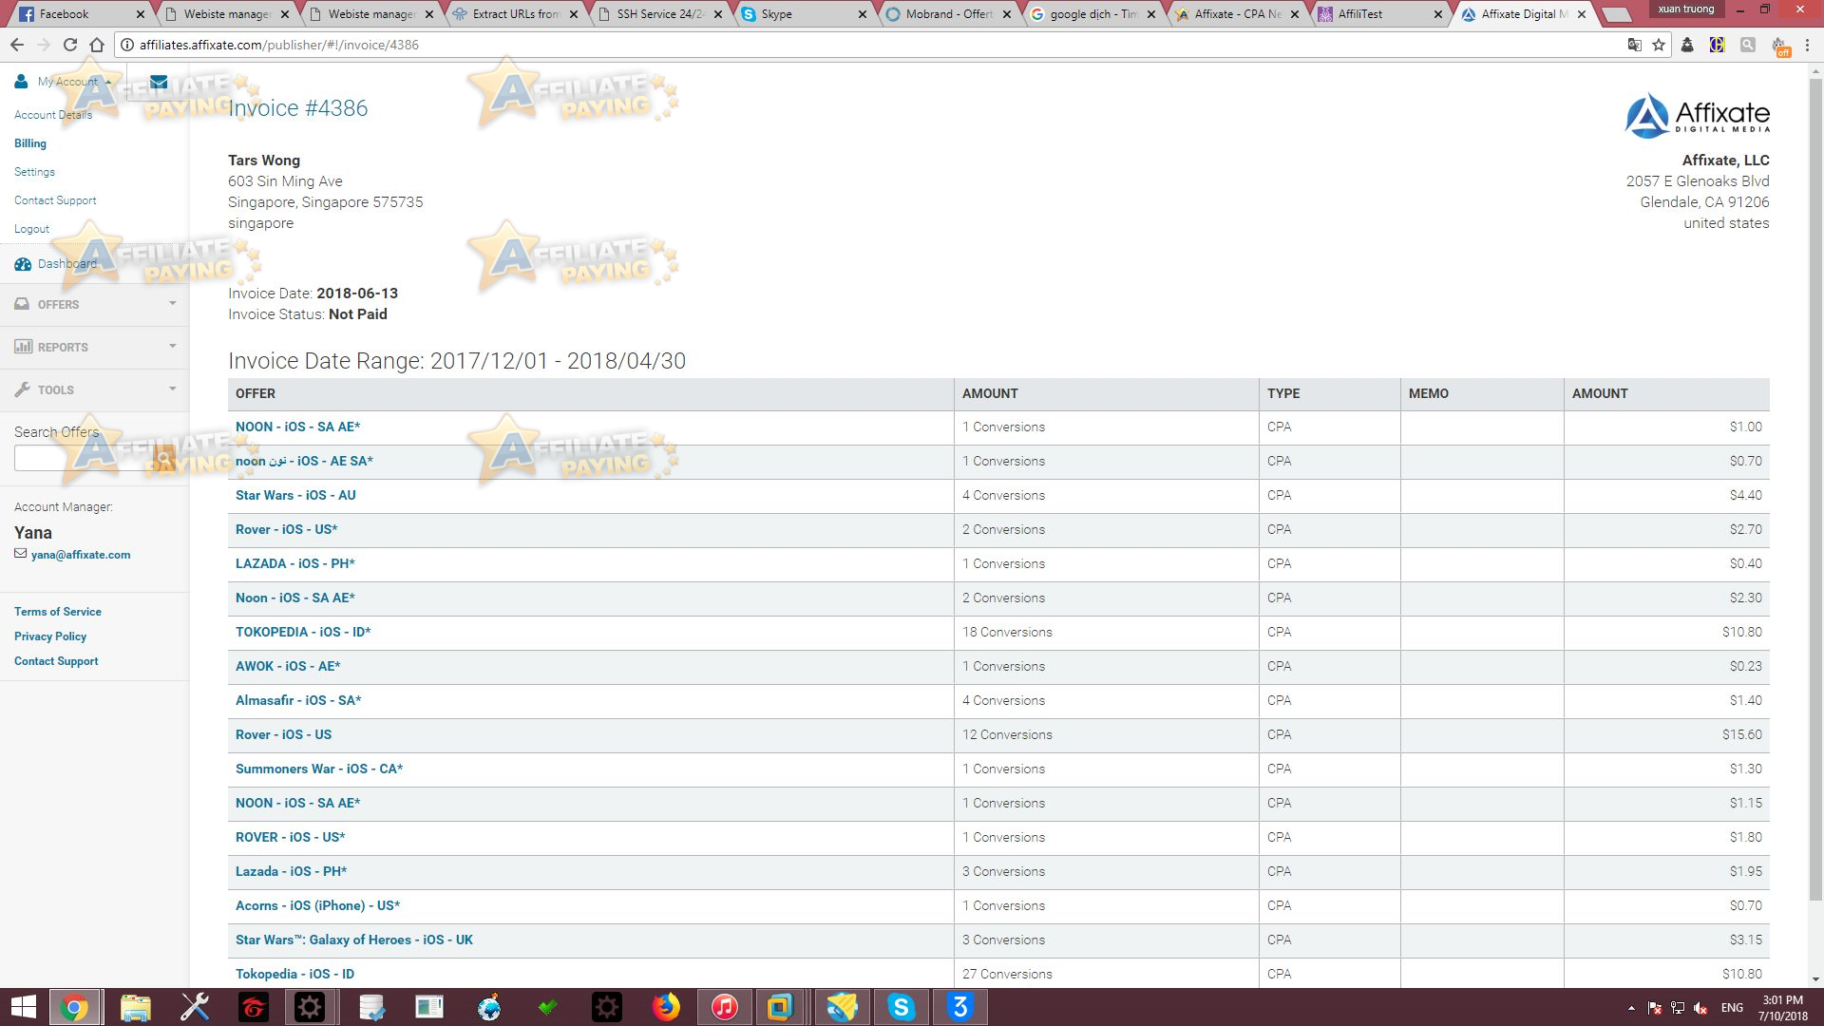Click the ENG language indicator in taskbar
1824x1026 pixels.
coord(1731,1008)
